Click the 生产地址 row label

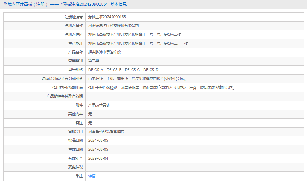pyautogui.click(x=76, y=43)
